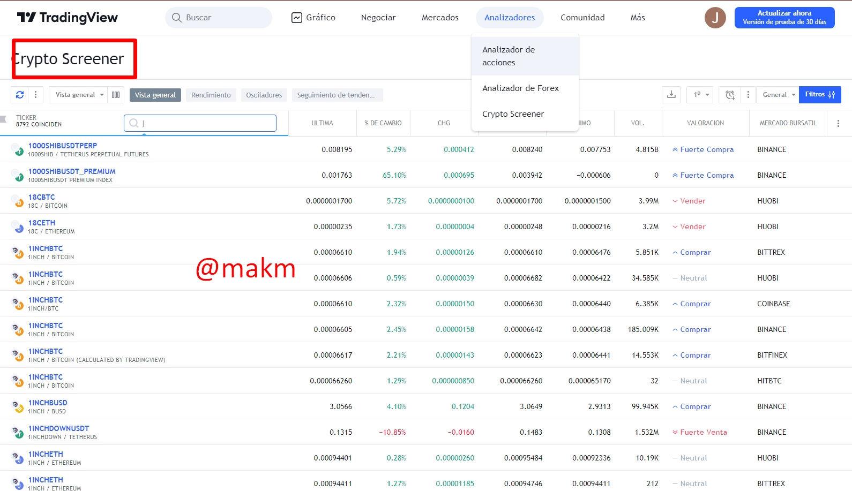Viewport: 852px width, 491px height.
Task: Open the 1D interval dropdown
Action: click(x=700, y=95)
